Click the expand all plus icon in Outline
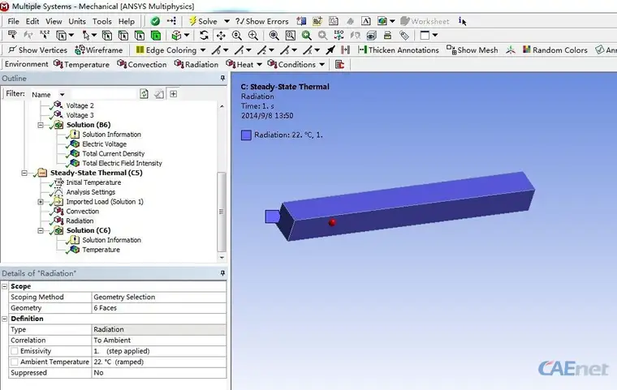 [173, 94]
